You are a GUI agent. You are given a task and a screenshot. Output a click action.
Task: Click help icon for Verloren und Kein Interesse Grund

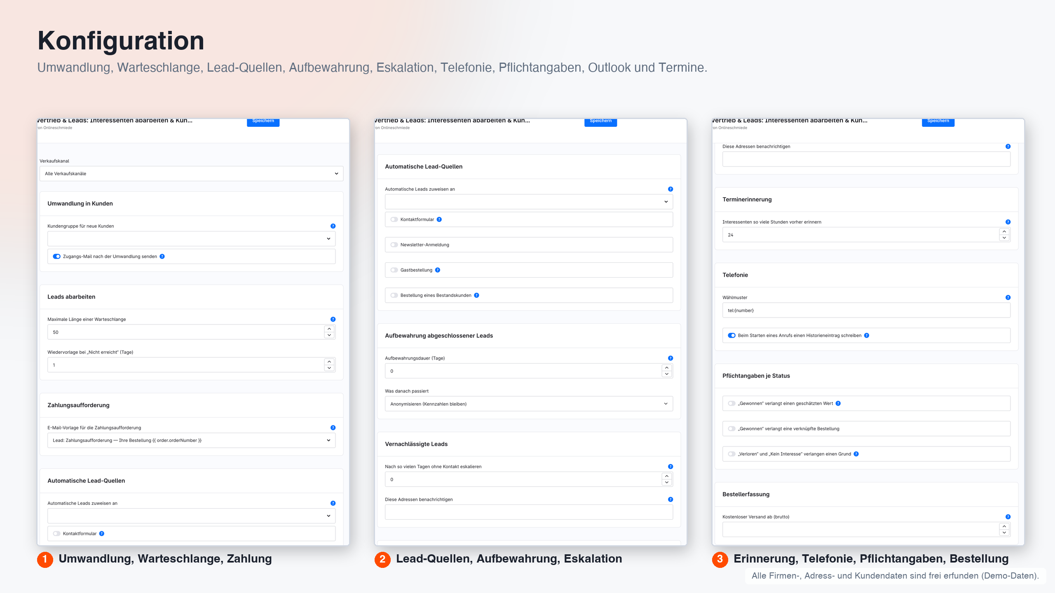[856, 454]
